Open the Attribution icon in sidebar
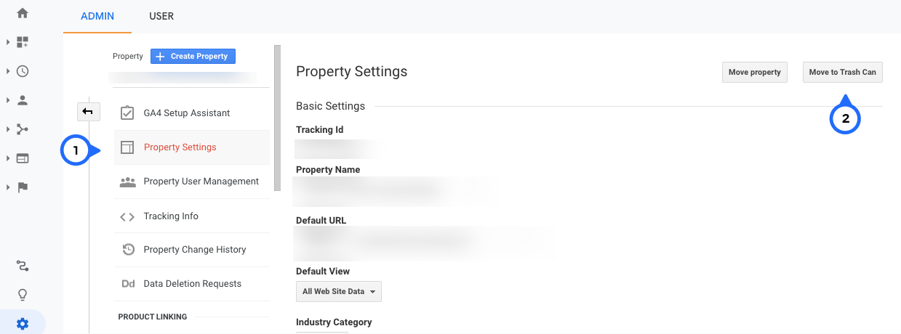Image resolution: width=901 pixels, height=334 pixels. coord(22,266)
